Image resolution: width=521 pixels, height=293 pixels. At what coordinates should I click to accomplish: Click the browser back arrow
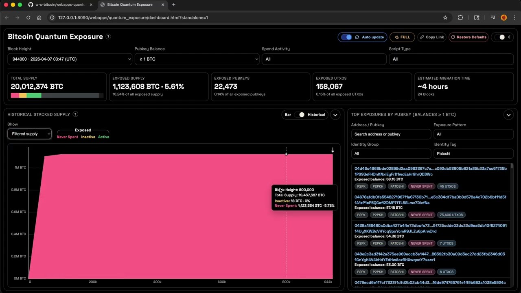tap(7, 17)
